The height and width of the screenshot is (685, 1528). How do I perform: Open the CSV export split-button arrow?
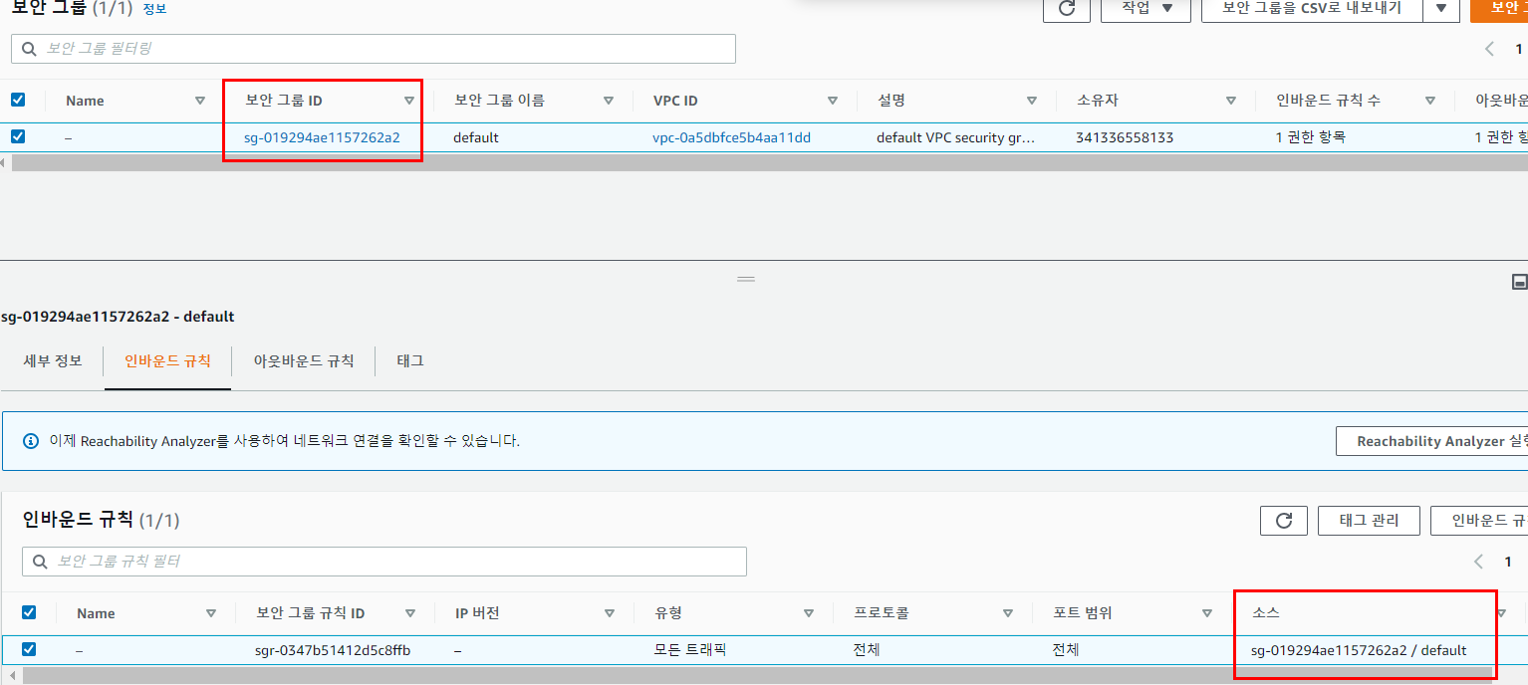click(1441, 8)
